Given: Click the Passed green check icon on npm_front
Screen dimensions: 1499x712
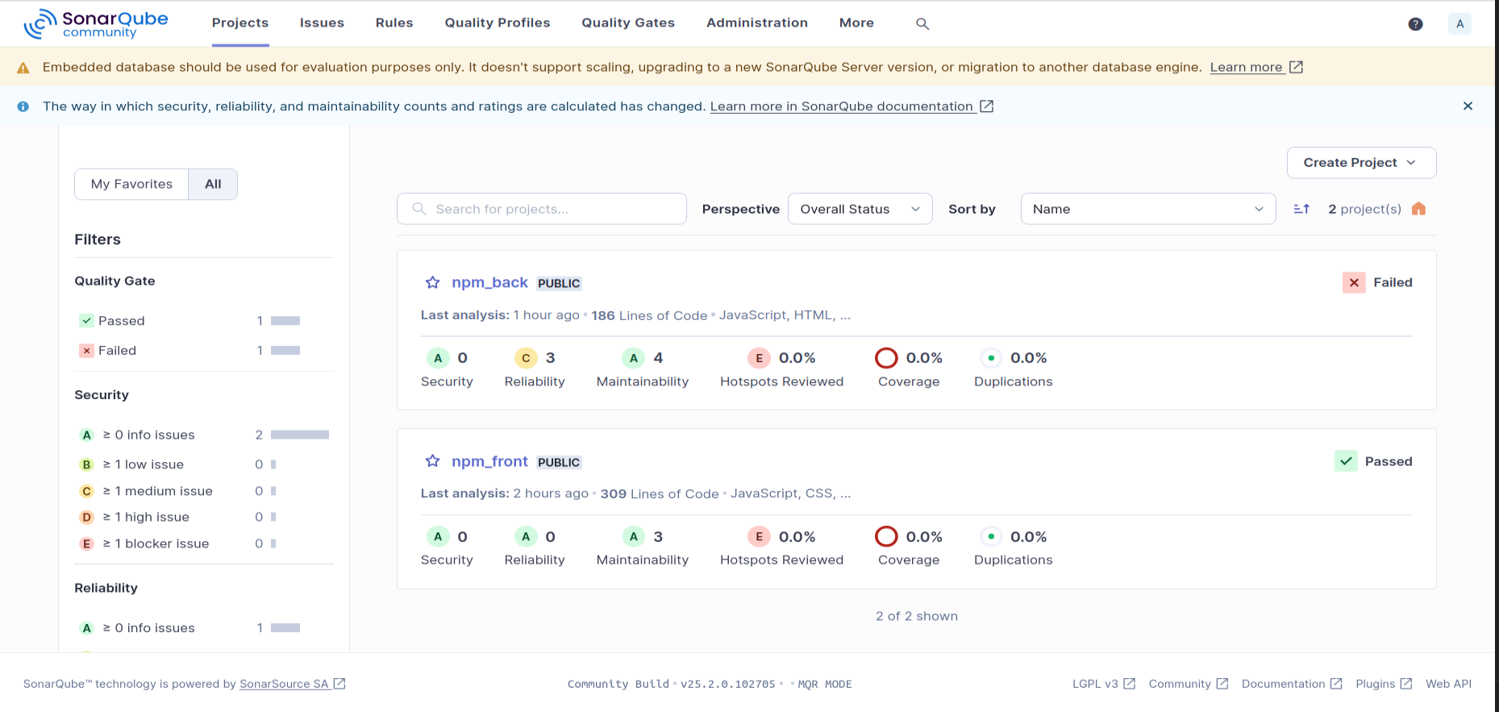Looking at the screenshot, I should (x=1346, y=461).
